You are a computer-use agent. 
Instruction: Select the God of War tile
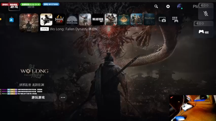point(137,19)
